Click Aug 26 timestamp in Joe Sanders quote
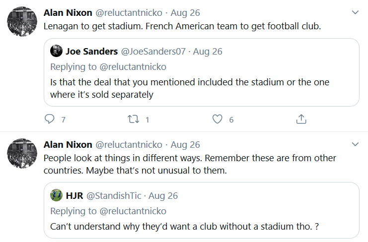Viewport: 368px width, 242px height. [208, 51]
